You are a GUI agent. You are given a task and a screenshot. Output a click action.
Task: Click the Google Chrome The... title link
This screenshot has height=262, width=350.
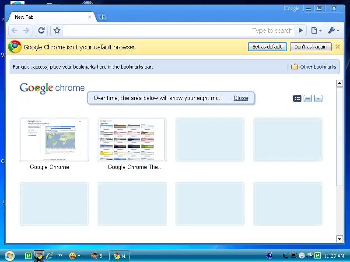pyautogui.click(x=135, y=167)
